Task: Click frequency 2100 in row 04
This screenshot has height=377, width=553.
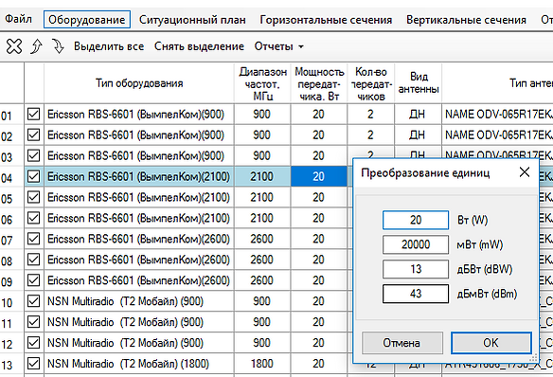Action: pyautogui.click(x=262, y=176)
